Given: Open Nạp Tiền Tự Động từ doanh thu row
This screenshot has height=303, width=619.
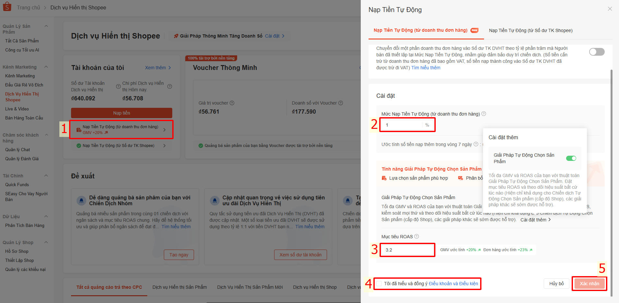Looking at the screenshot, I should 121,129.
